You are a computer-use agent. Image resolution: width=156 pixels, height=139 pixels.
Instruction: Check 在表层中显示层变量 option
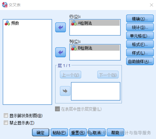[x=58, y=109]
